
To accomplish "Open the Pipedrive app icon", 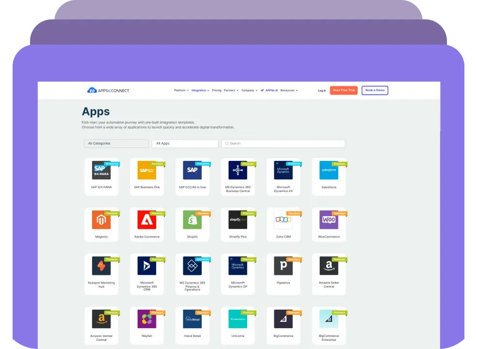I will click(283, 266).
